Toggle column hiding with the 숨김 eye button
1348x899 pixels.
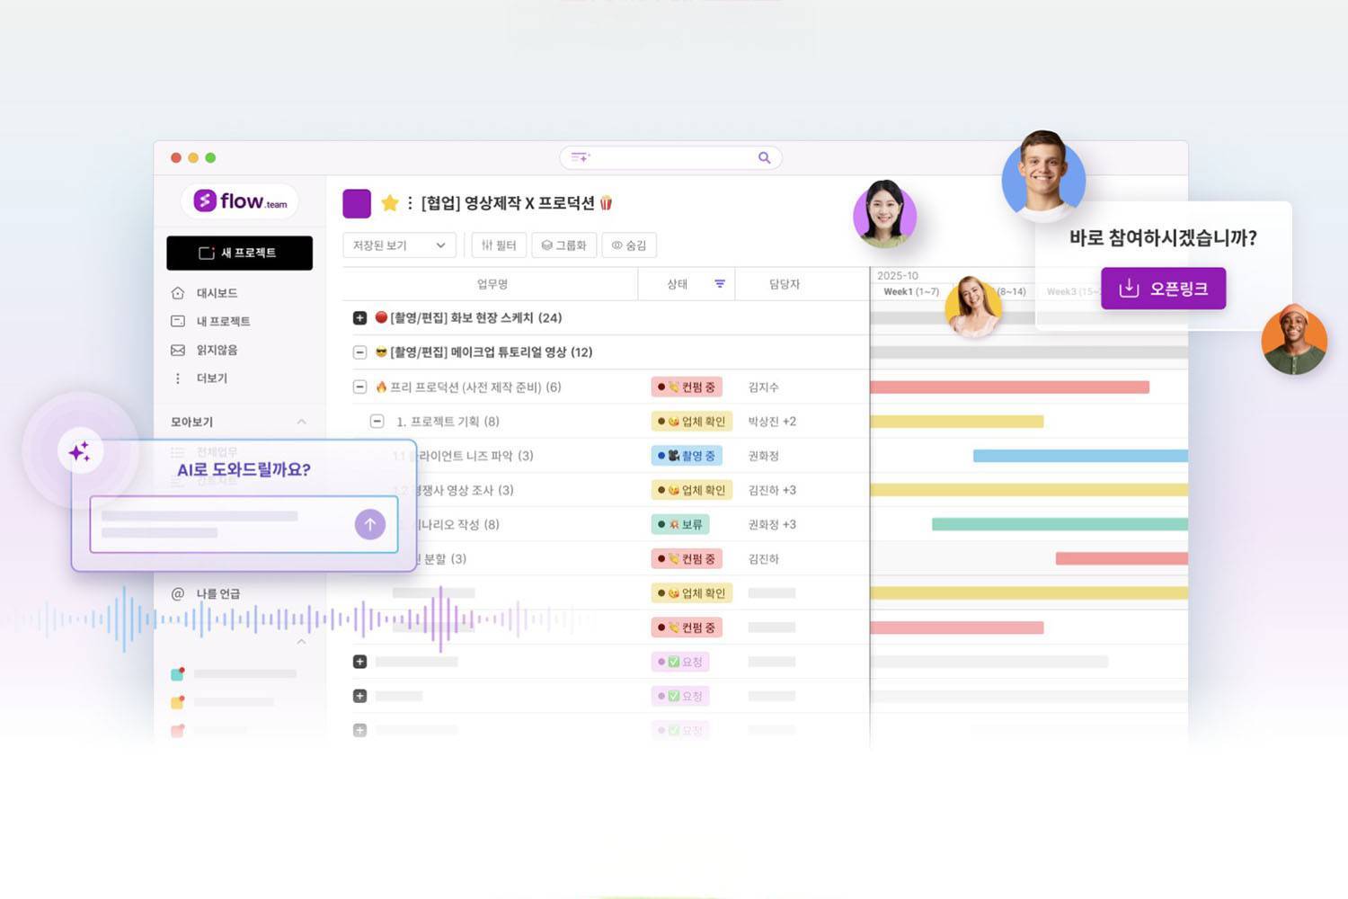coord(616,245)
